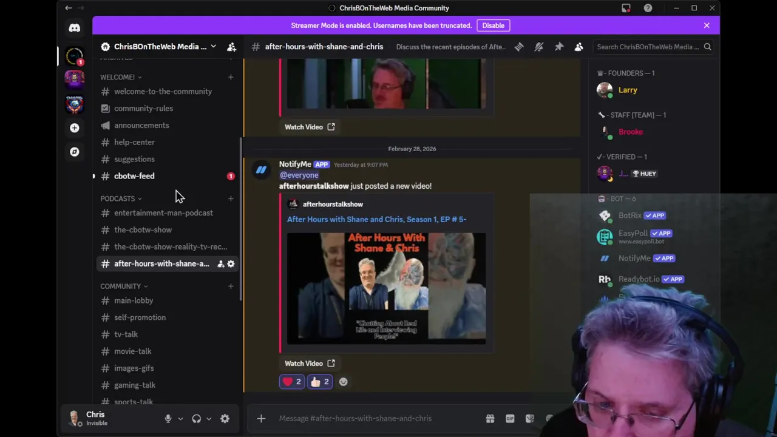Open the-cbotw-show channel
This screenshot has height=437, width=777.
pos(167,230)
